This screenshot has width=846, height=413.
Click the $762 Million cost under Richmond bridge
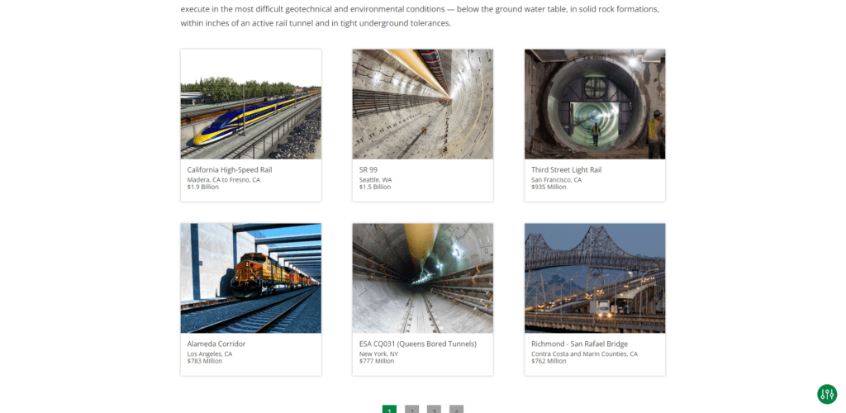(549, 361)
